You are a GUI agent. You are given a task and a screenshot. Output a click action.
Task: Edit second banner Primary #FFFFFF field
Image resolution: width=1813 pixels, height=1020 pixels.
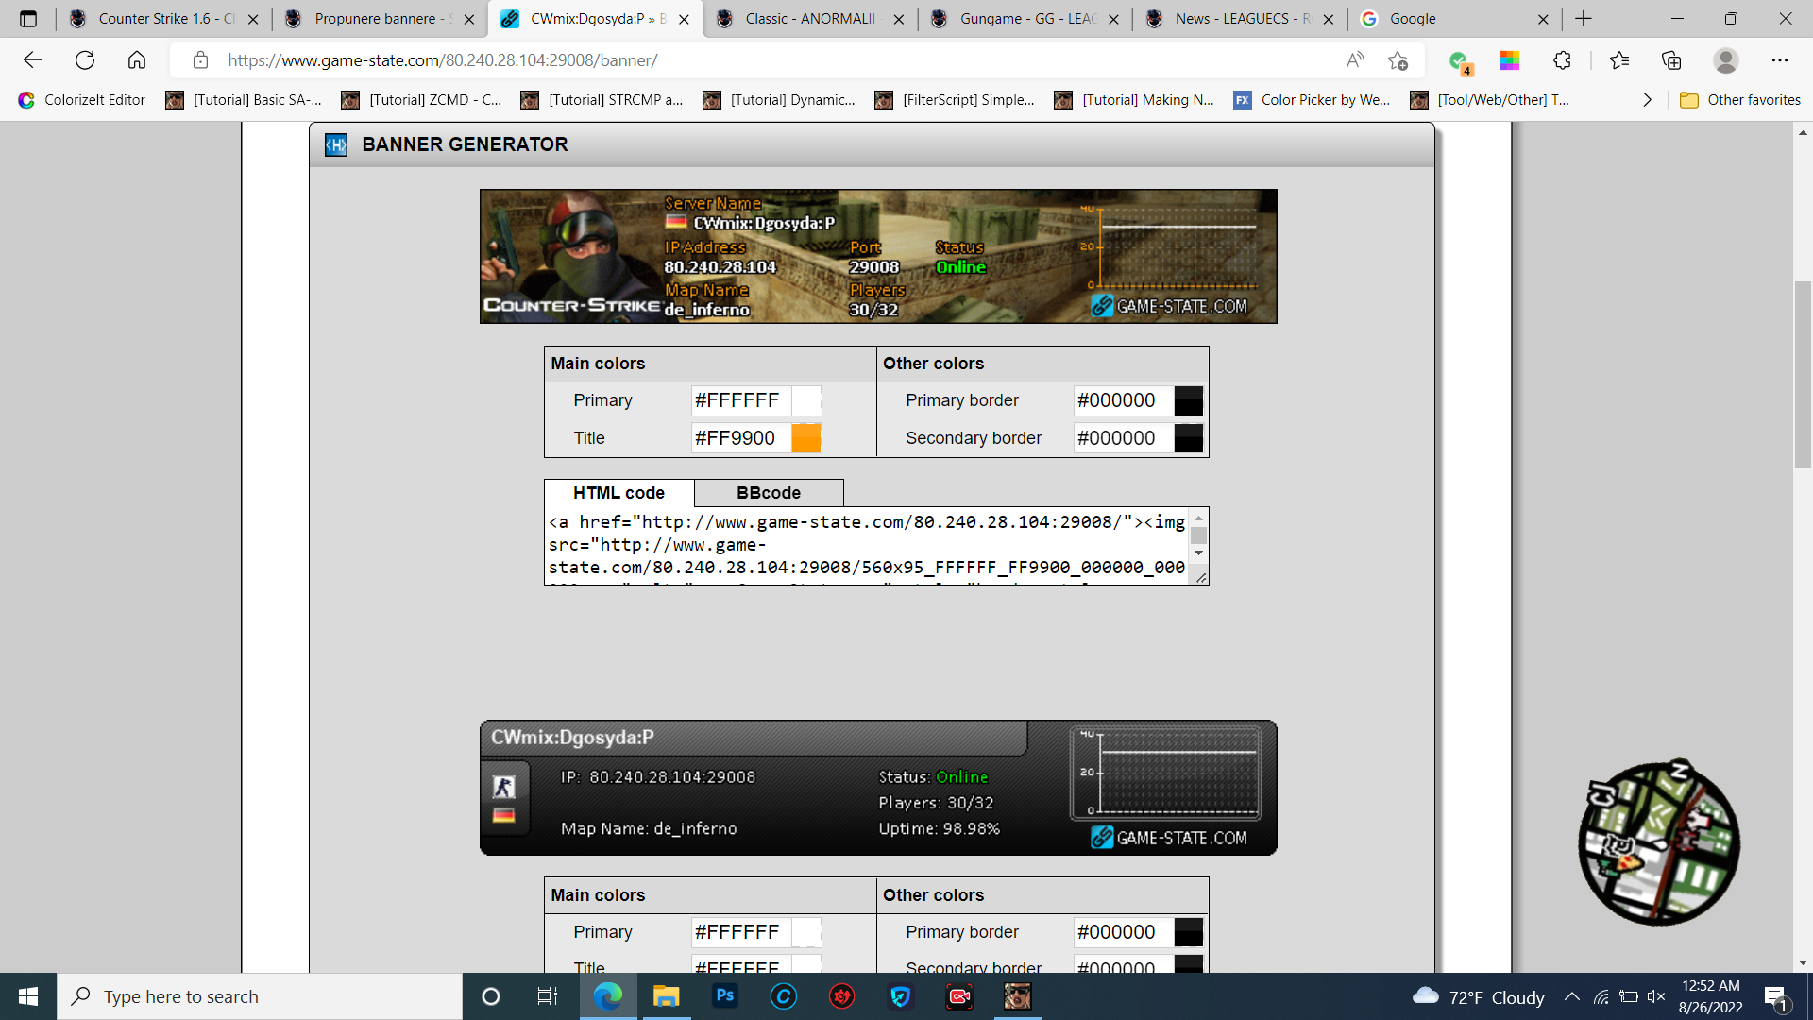[x=741, y=932]
